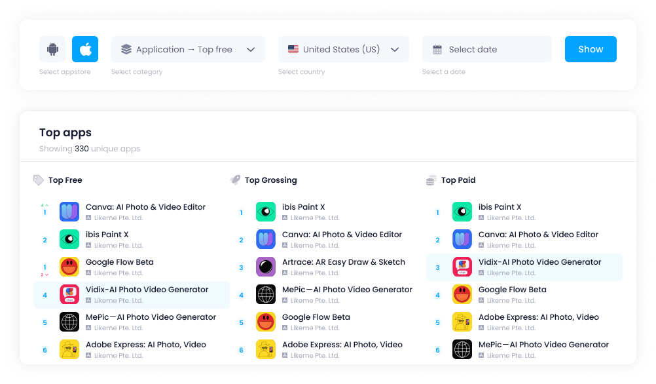Open Canva icon in Top Paid
This screenshot has width=656, height=384.
click(x=462, y=239)
